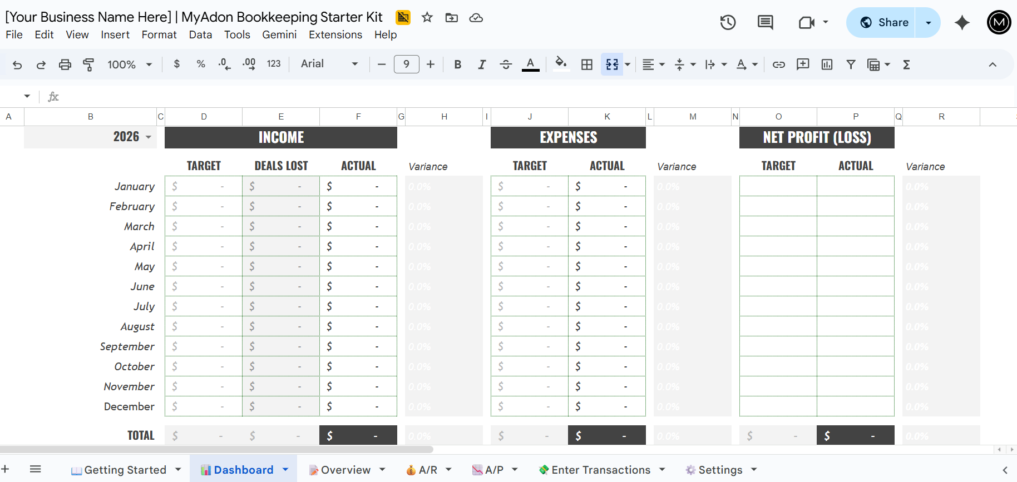Star this document

tap(427, 18)
